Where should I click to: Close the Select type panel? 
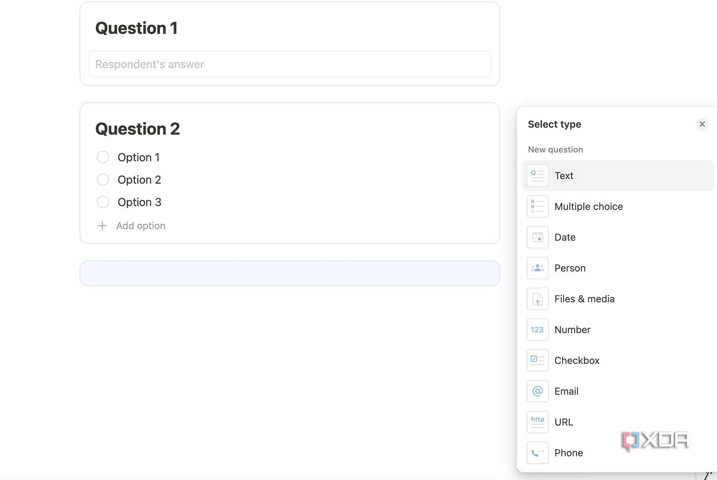pyautogui.click(x=702, y=124)
